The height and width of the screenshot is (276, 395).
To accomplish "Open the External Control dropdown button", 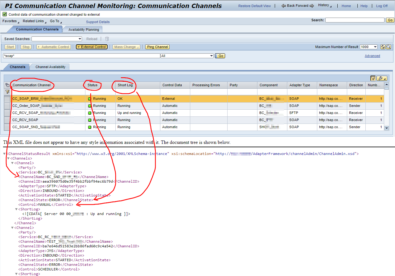I will (x=92, y=47).
